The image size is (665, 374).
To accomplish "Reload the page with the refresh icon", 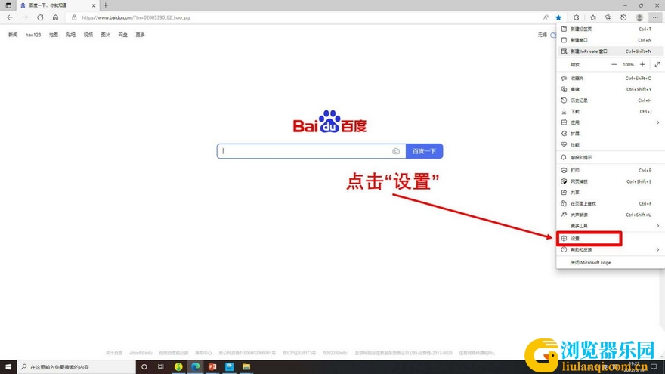I will click(x=40, y=17).
